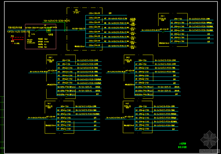Click the 630mA leakage current label
221x154 pixels.
(x=80, y=46)
